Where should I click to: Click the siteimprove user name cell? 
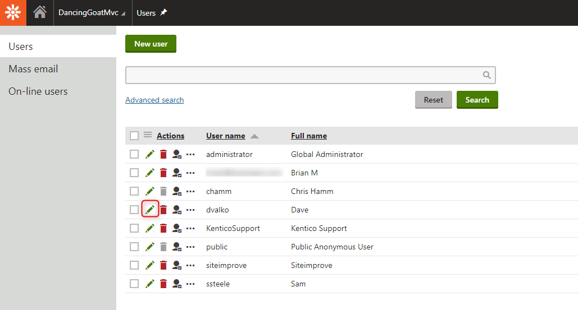[x=226, y=266]
